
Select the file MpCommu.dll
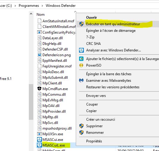(54, 95)
